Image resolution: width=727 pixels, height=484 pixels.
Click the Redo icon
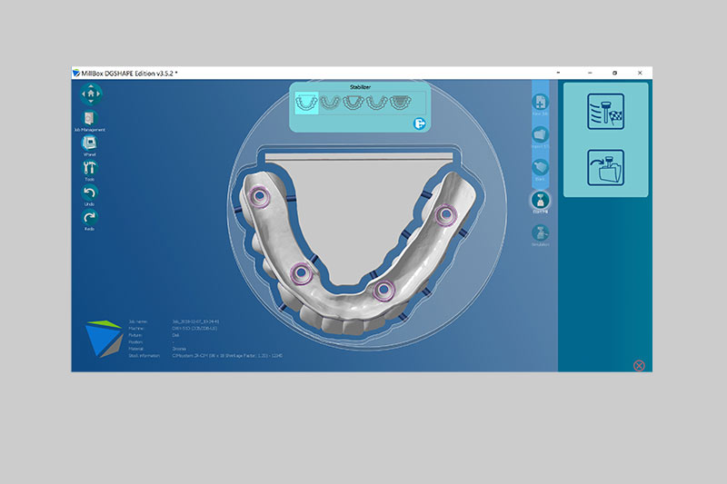coord(89,218)
